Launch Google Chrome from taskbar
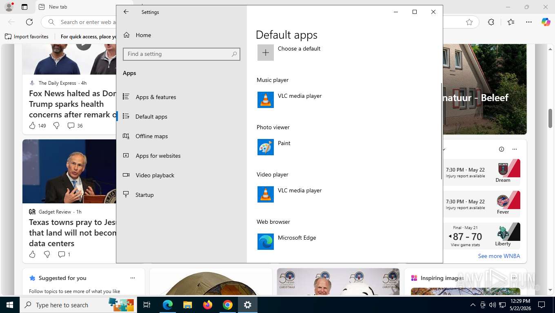This screenshot has width=555, height=313. 228,305
